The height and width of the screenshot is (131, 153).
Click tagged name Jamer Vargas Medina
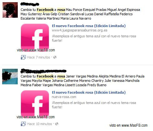click(x=82, y=76)
